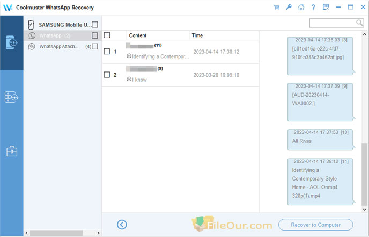Select WhatsApp Attachments tree item

(63, 46)
